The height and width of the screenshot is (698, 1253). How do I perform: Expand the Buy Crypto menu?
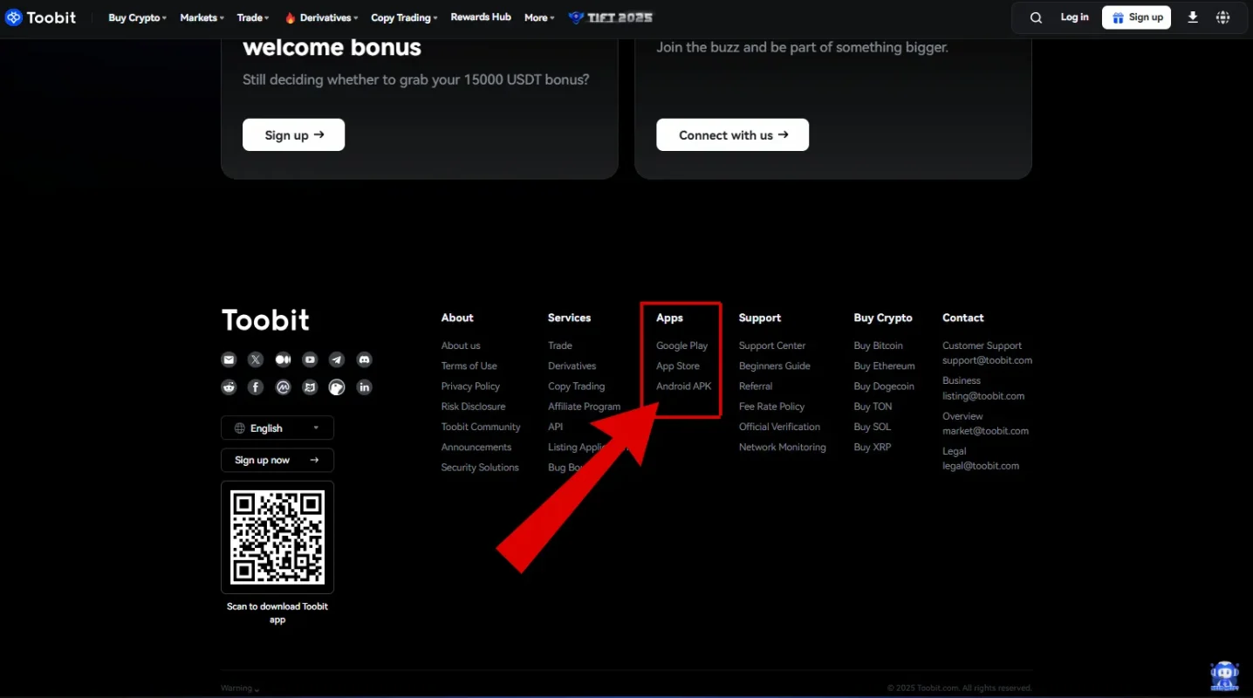[137, 17]
